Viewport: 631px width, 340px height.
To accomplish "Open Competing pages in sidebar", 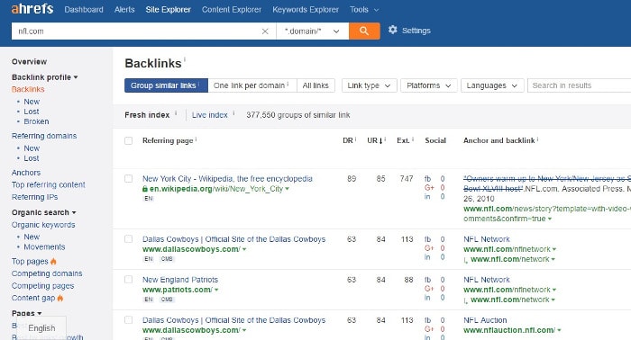I will tap(42, 286).
